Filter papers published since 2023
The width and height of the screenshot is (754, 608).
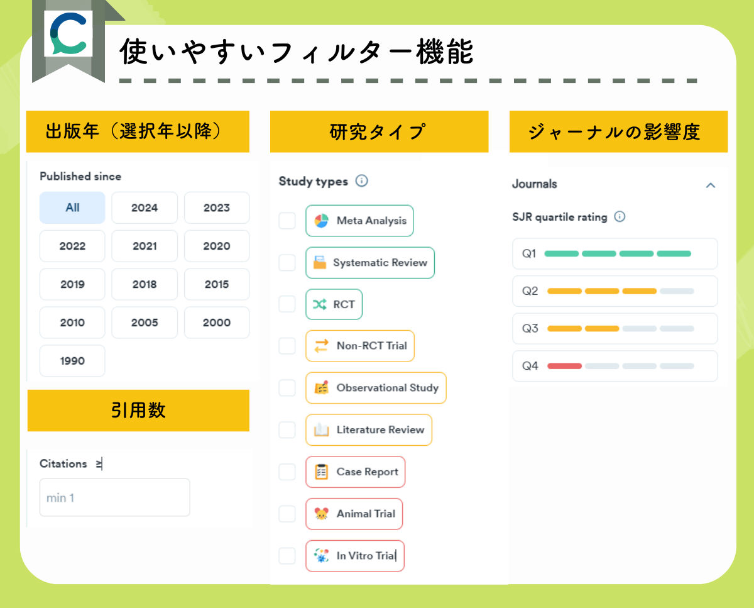pos(217,207)
